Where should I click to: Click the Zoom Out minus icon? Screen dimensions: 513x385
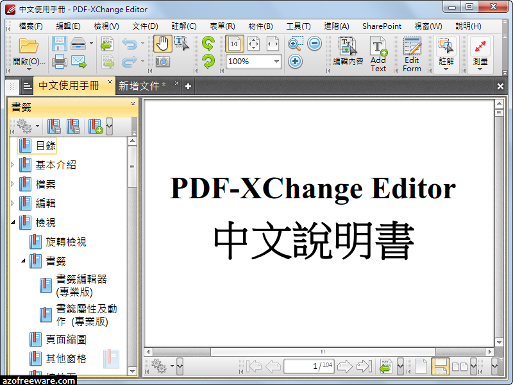[314, 44]
